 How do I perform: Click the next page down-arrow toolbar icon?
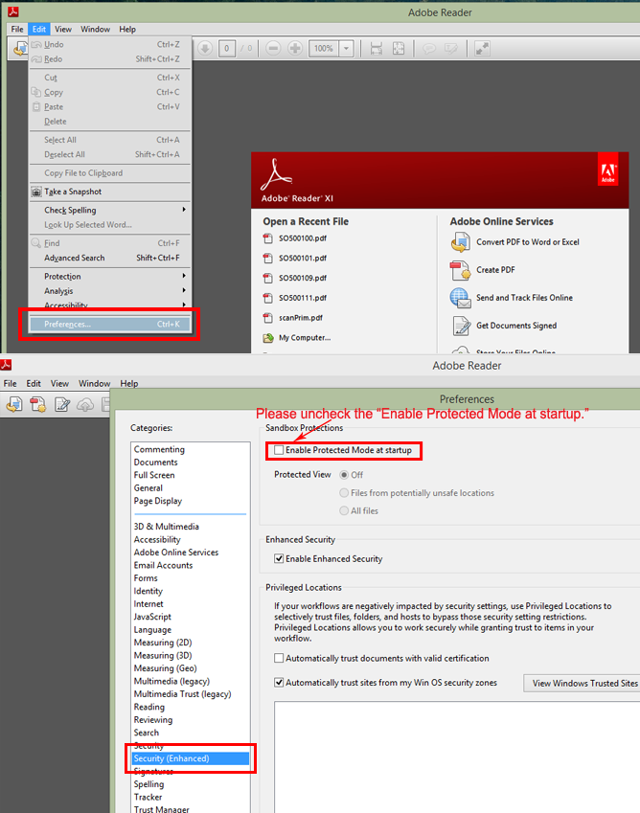205,49
